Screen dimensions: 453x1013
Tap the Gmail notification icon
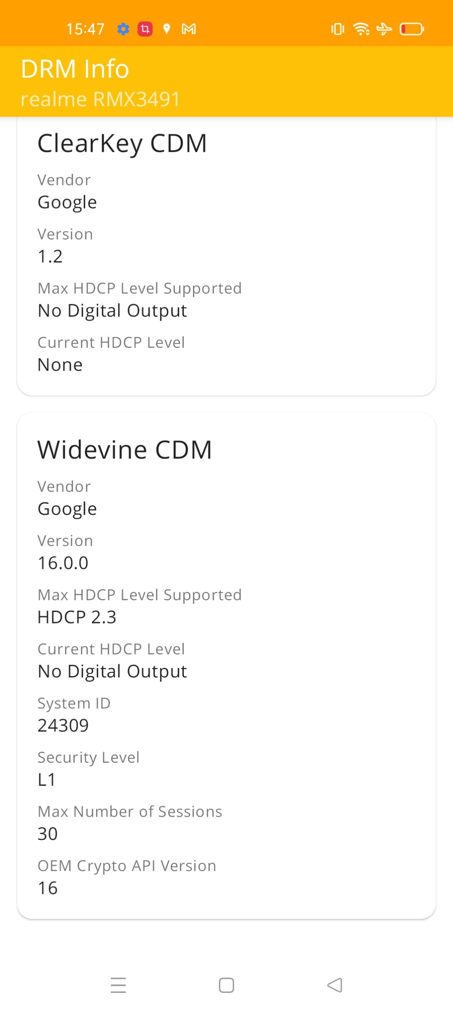[x=188, y=29]
